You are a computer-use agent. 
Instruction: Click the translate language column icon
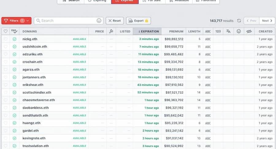tap(228, 31)
